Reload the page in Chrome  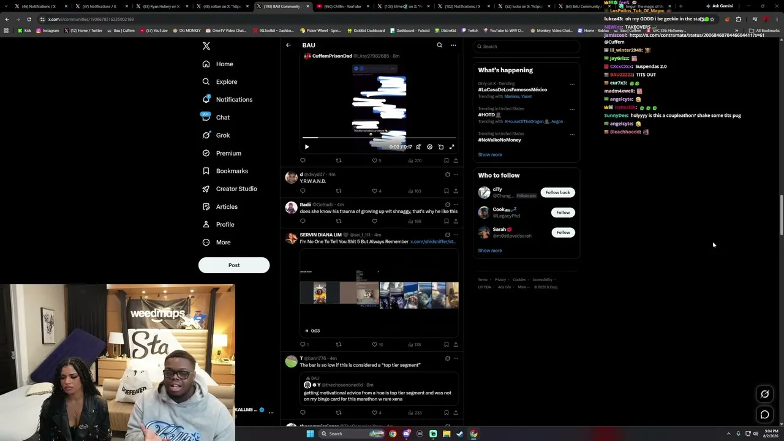tap(29, 19)
